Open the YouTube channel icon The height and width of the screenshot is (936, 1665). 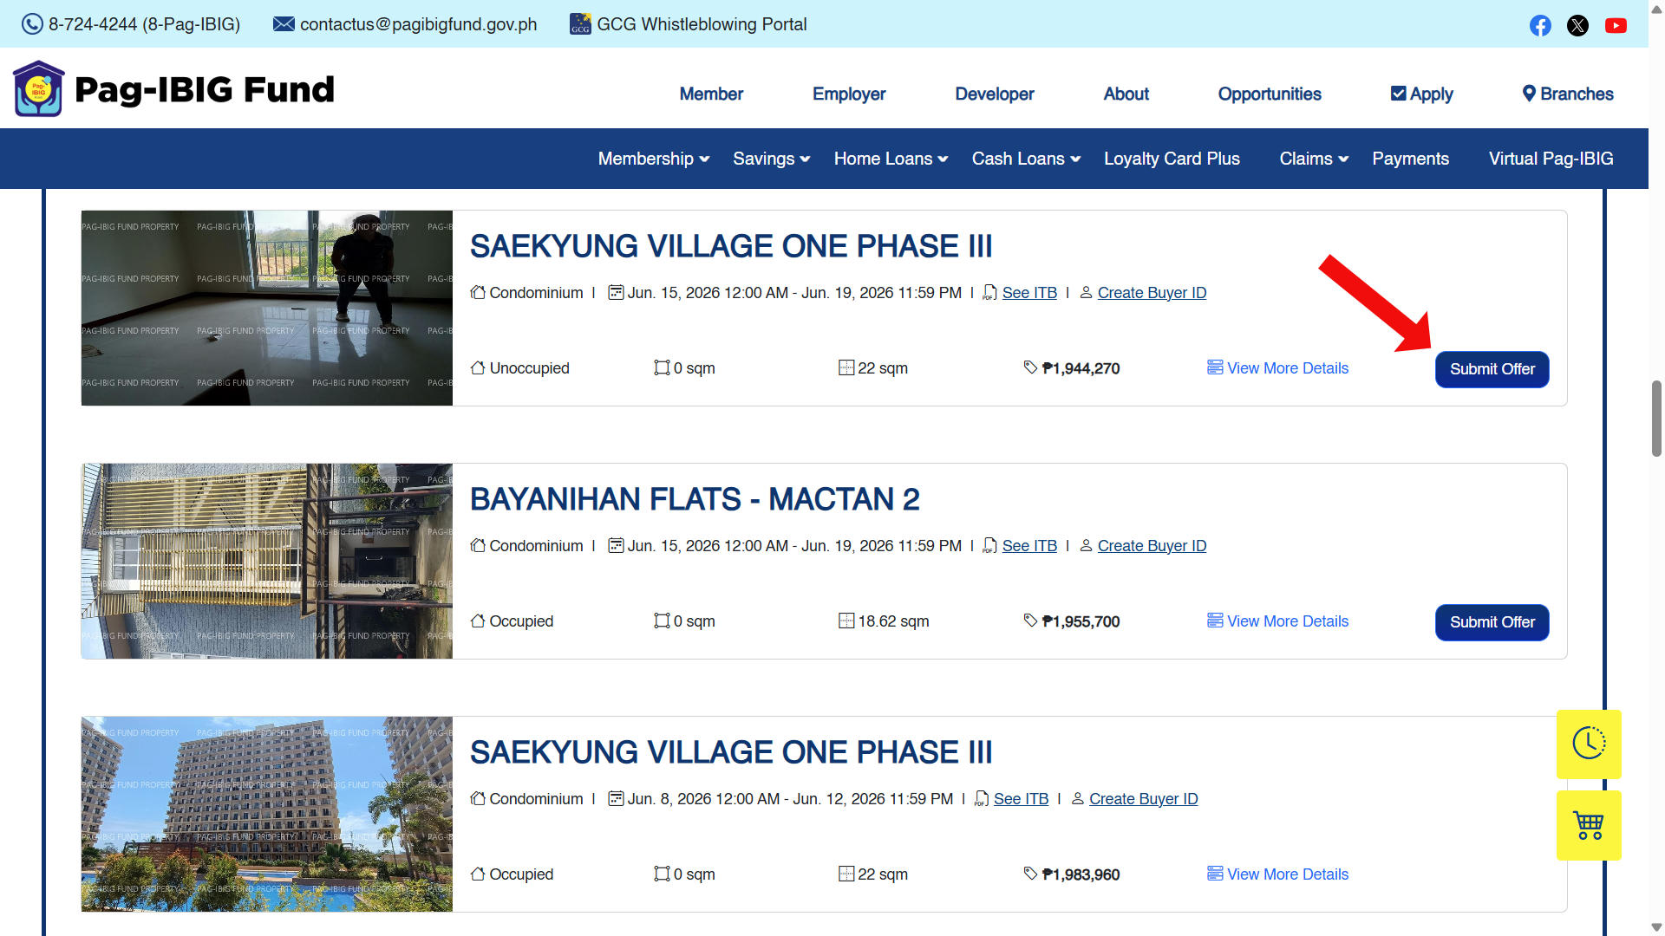tap(1616, 25)
